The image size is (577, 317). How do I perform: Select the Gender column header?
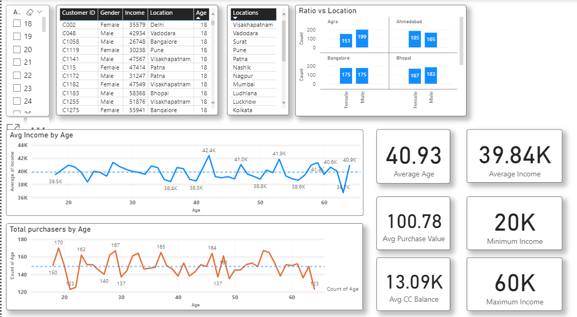(x=110, y=13)
